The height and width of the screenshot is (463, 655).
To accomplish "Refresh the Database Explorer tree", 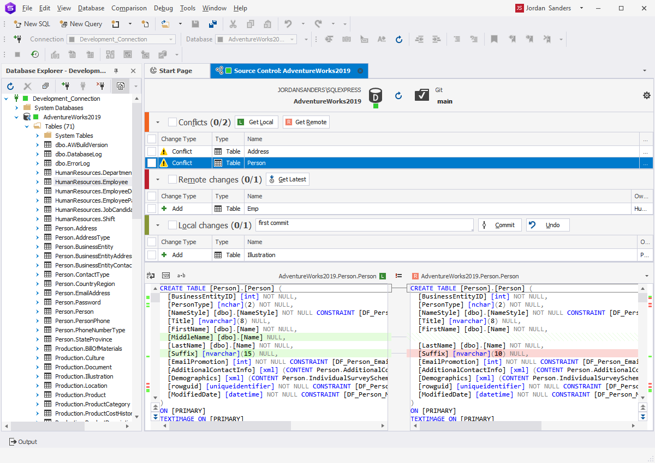I will point(10,86).
